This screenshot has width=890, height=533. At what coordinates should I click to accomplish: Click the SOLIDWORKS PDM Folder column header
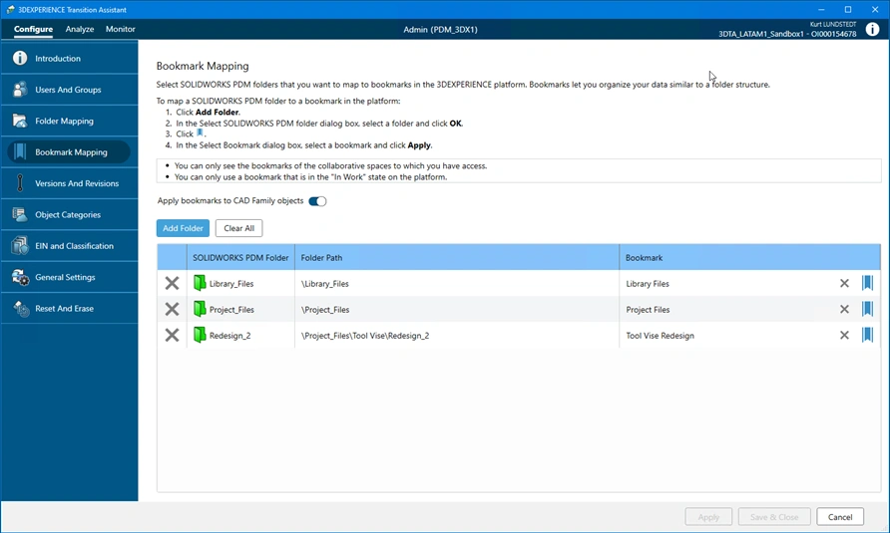tap(240, 257)
